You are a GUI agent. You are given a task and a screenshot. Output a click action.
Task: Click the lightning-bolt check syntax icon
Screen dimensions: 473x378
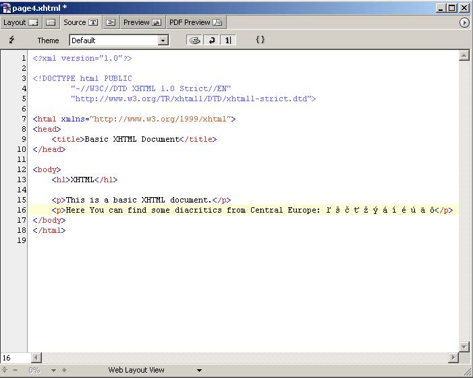point(11,40)
